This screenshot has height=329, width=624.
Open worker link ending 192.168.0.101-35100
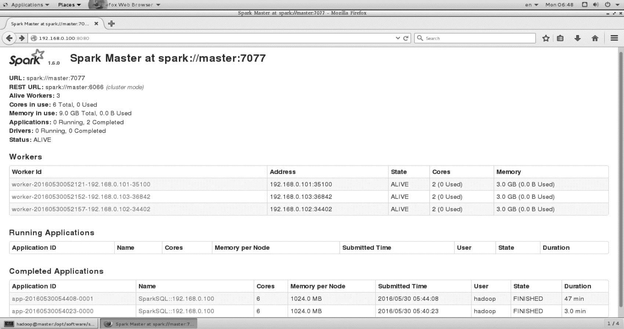point(81,184)
